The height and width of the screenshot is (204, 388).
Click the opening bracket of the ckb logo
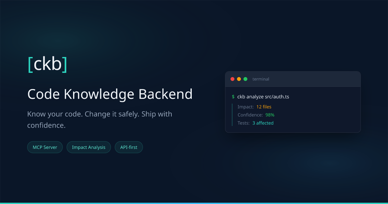[30, 64]
